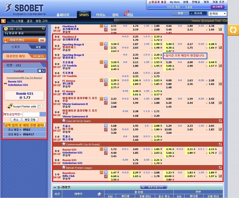Click the 배팅 진행 button
Image resolution: width=239 pixels, height=198 pixels.
tap(30, 120)
